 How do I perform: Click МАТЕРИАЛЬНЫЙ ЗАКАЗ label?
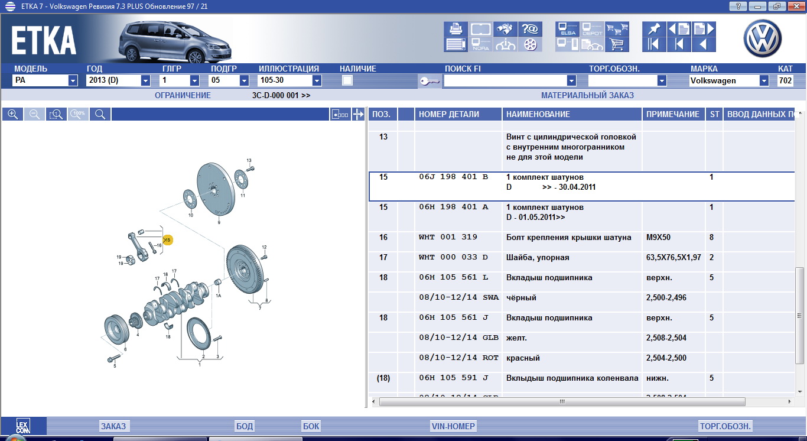(x=588, y=95)
